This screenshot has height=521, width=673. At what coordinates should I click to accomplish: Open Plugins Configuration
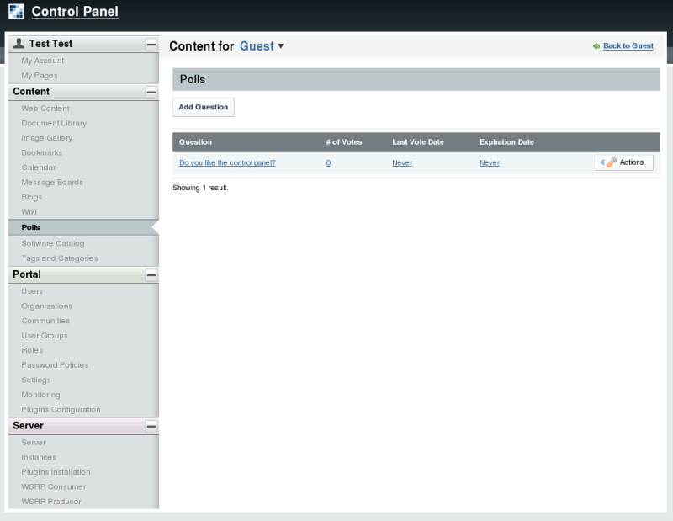point(61,410)
